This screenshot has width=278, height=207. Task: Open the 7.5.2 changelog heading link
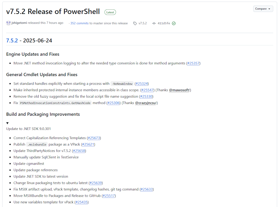click(x=12, y=40)
